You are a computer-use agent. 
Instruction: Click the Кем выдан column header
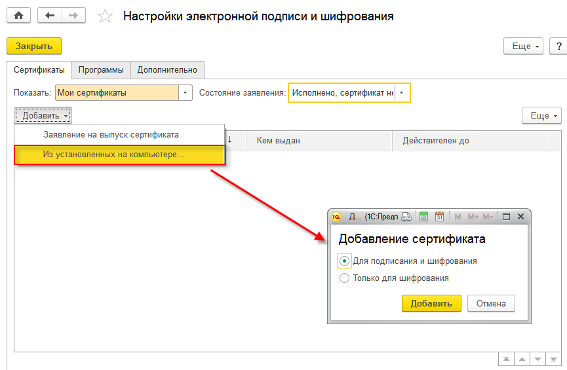pyautogui.click(x=319, y=141)
